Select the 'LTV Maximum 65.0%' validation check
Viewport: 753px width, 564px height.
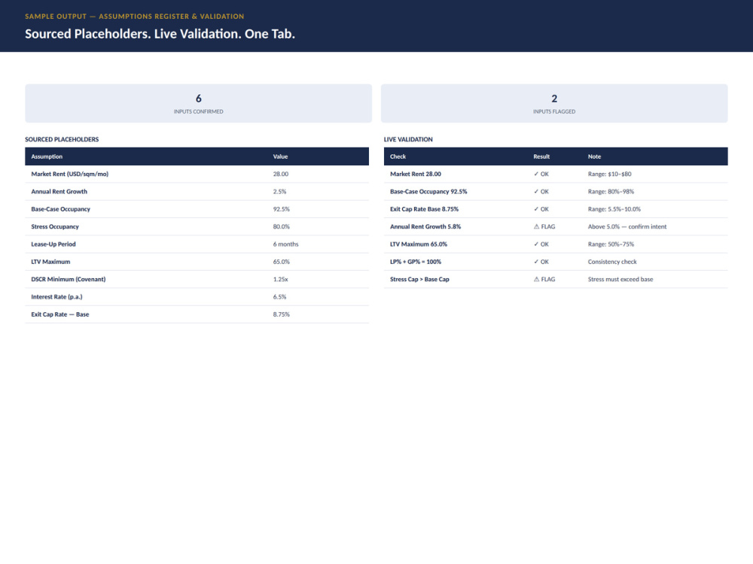418,244
